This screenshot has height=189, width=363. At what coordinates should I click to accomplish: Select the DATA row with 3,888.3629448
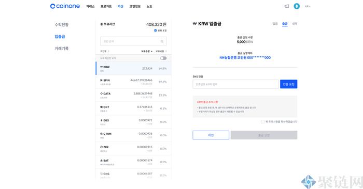pyautogui.click(x=134, y=95)
